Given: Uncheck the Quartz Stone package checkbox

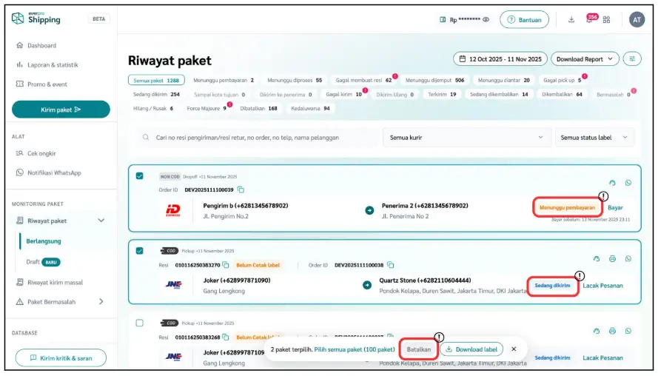Looking at the screenshot, I should point(140,251).
